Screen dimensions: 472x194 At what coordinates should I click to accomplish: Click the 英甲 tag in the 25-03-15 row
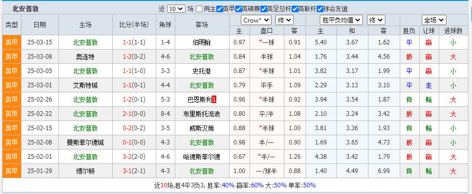tap(12, 42)
